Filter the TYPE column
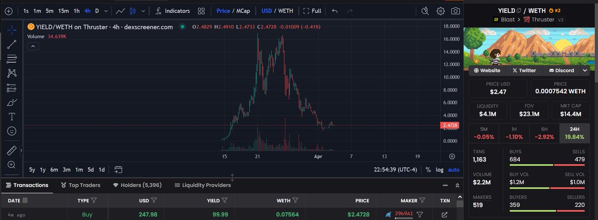598x220 pixels. point(94,201)
